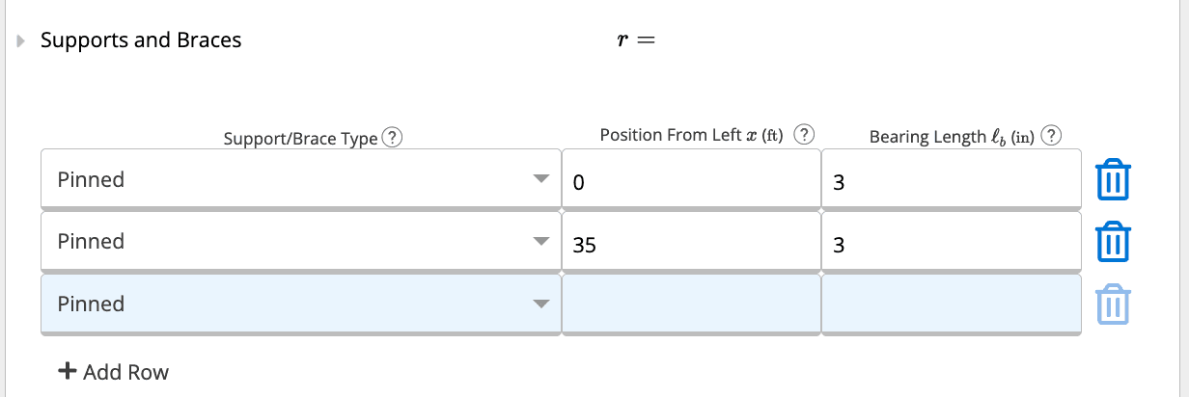Click empty position field in third row
This screenshot has width=1189, height=397.
[690, 304]
